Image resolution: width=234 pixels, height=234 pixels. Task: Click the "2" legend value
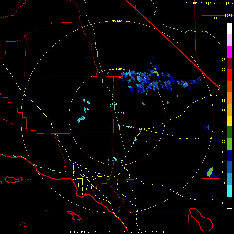tap(224, 193)
